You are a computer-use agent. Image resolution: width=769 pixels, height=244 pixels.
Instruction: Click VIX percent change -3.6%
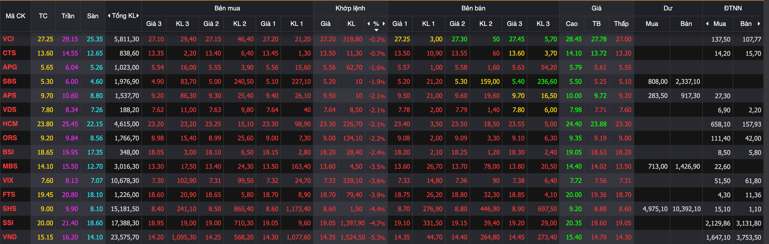[377, 181]
